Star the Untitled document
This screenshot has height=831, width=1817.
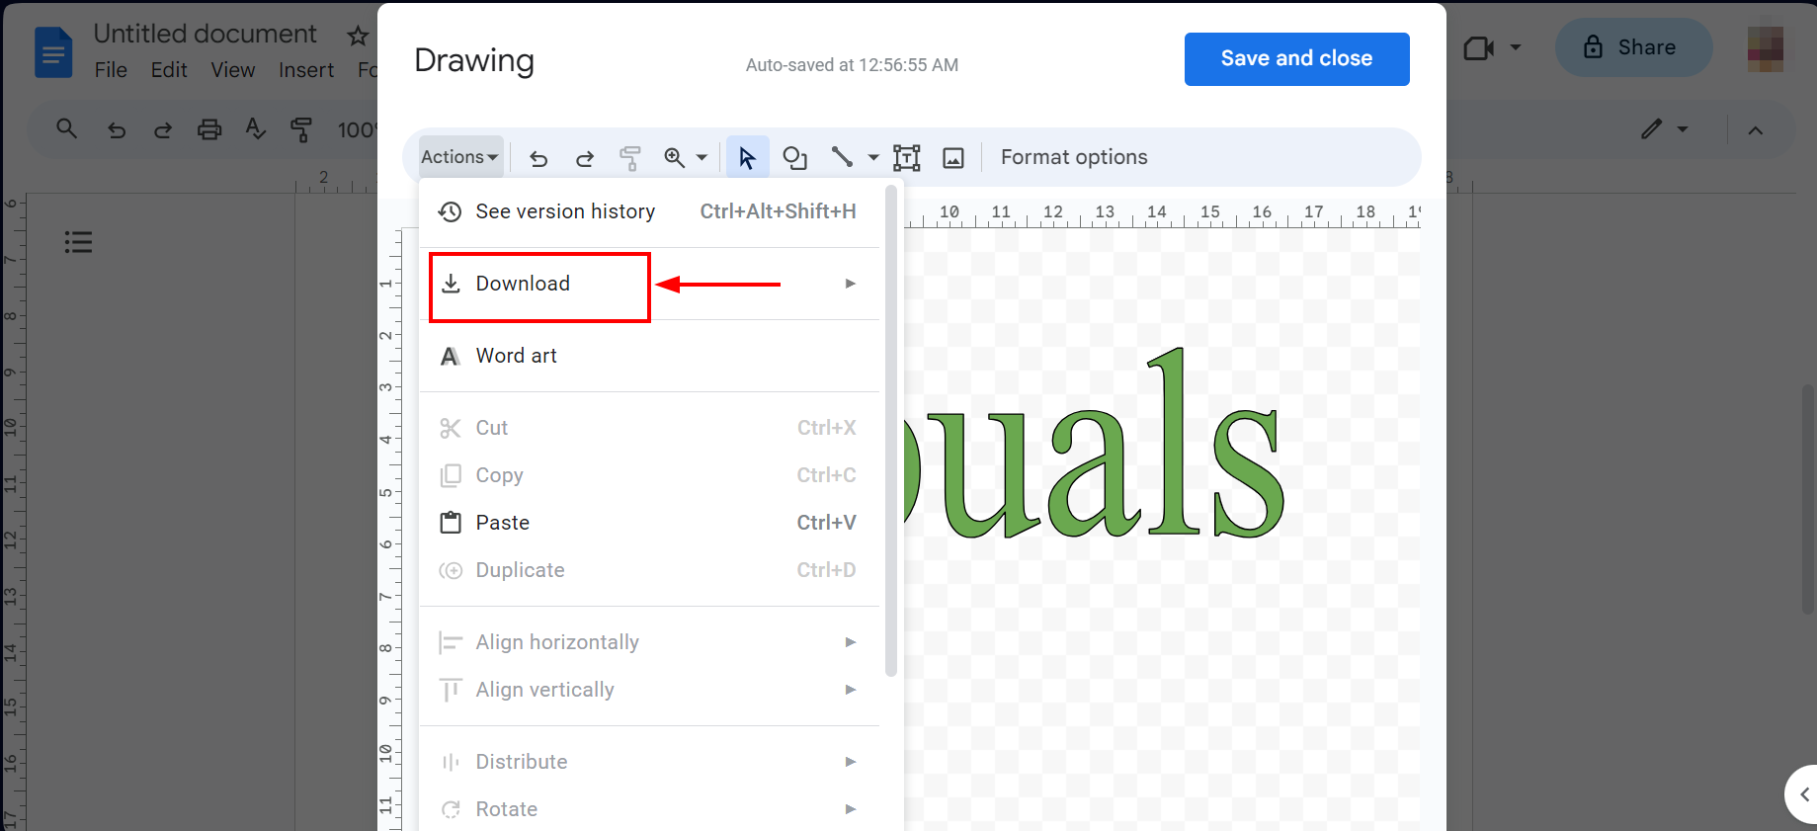358,37
